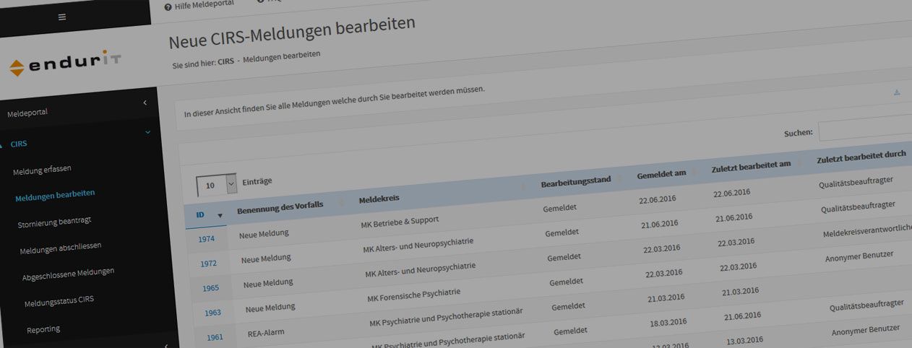The height and width of the screenshot is (348, 912).
Task: Click Gemeldet am 21.06.2016 in row 1972
Action: pos(660,224)
